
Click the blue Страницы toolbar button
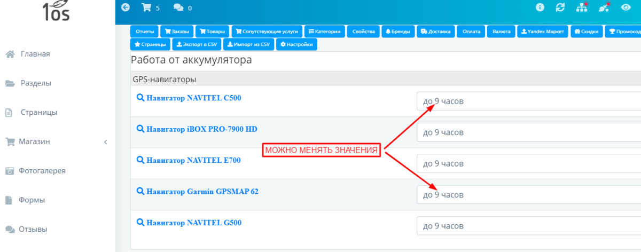150,44
